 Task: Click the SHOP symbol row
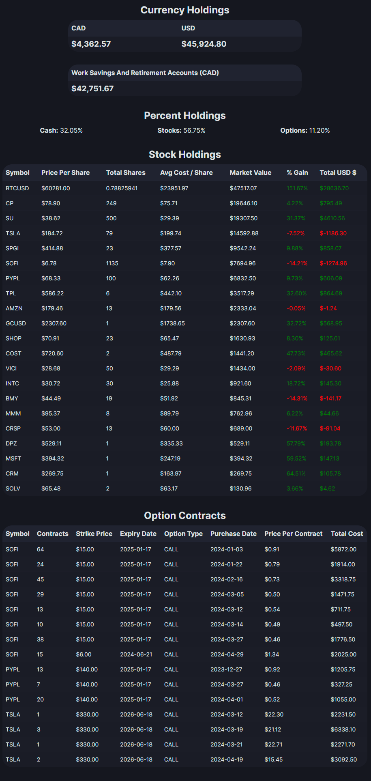185,339
